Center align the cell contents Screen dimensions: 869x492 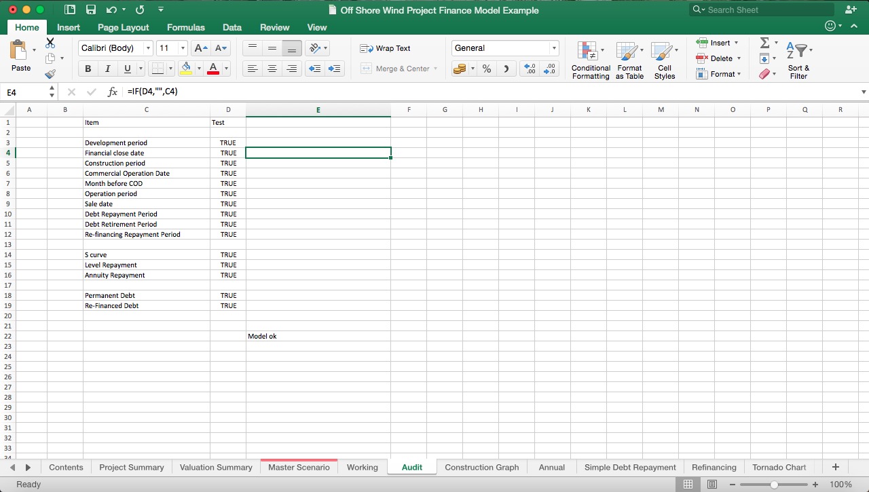point(272,69)
